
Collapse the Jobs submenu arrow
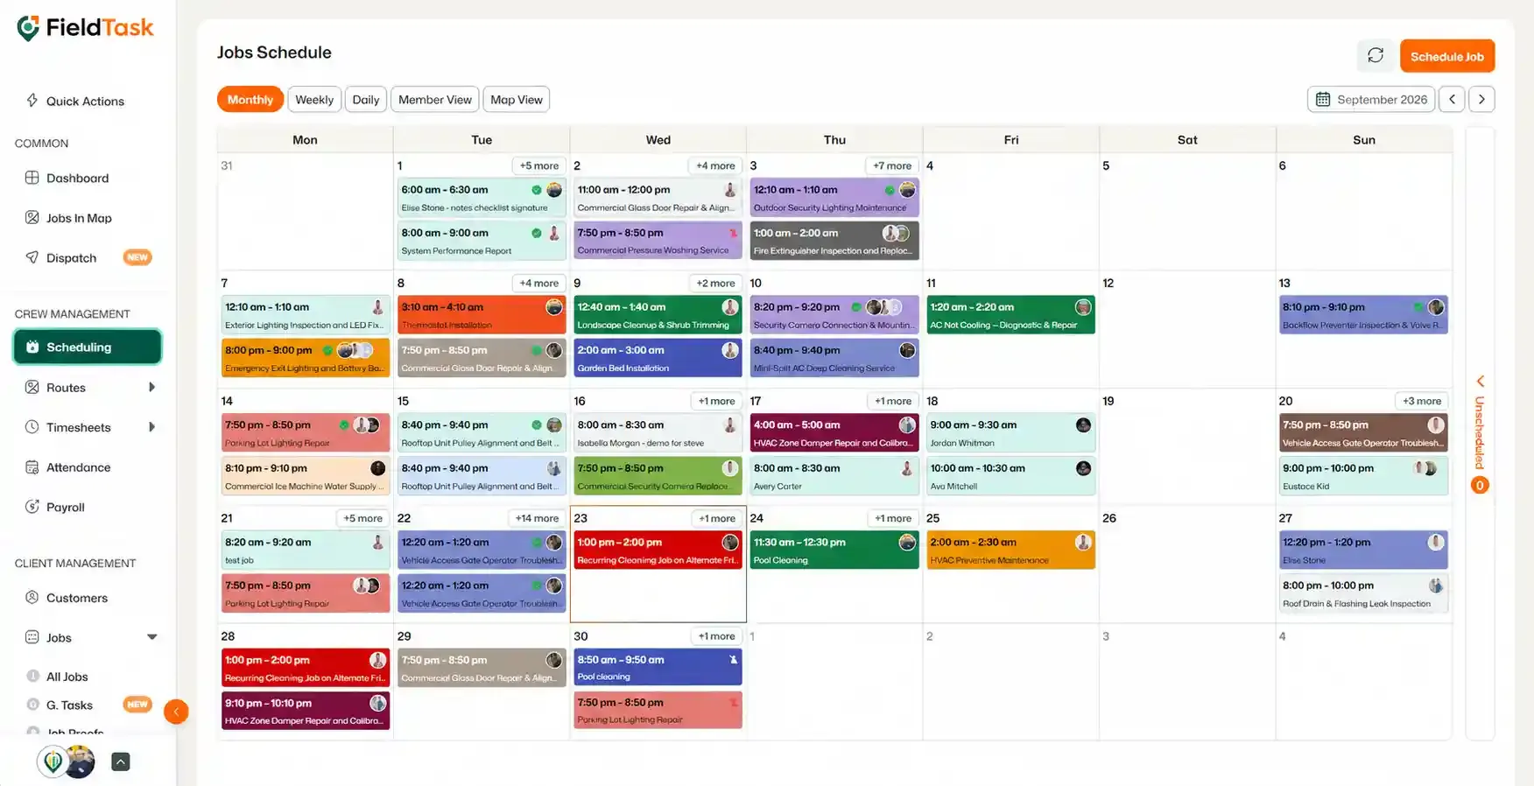click(151, 637)
